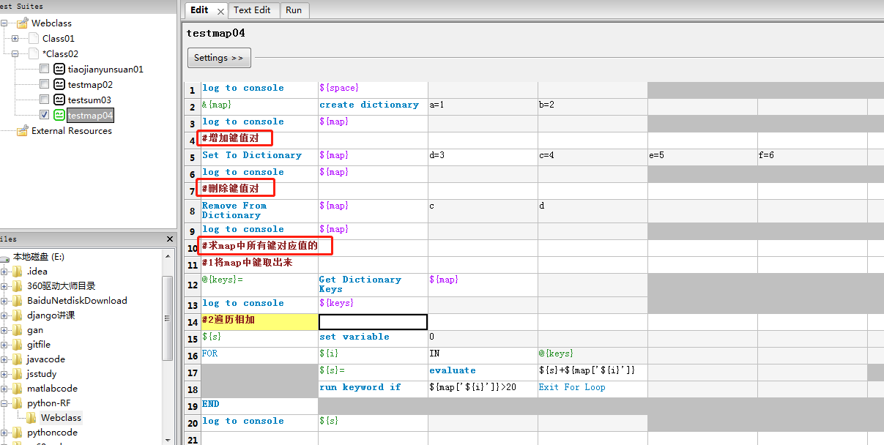The width and height of the screenshot is (884, 445).
Task: Check the testsum03 test checkbox
Action: [x=45, y=100]
